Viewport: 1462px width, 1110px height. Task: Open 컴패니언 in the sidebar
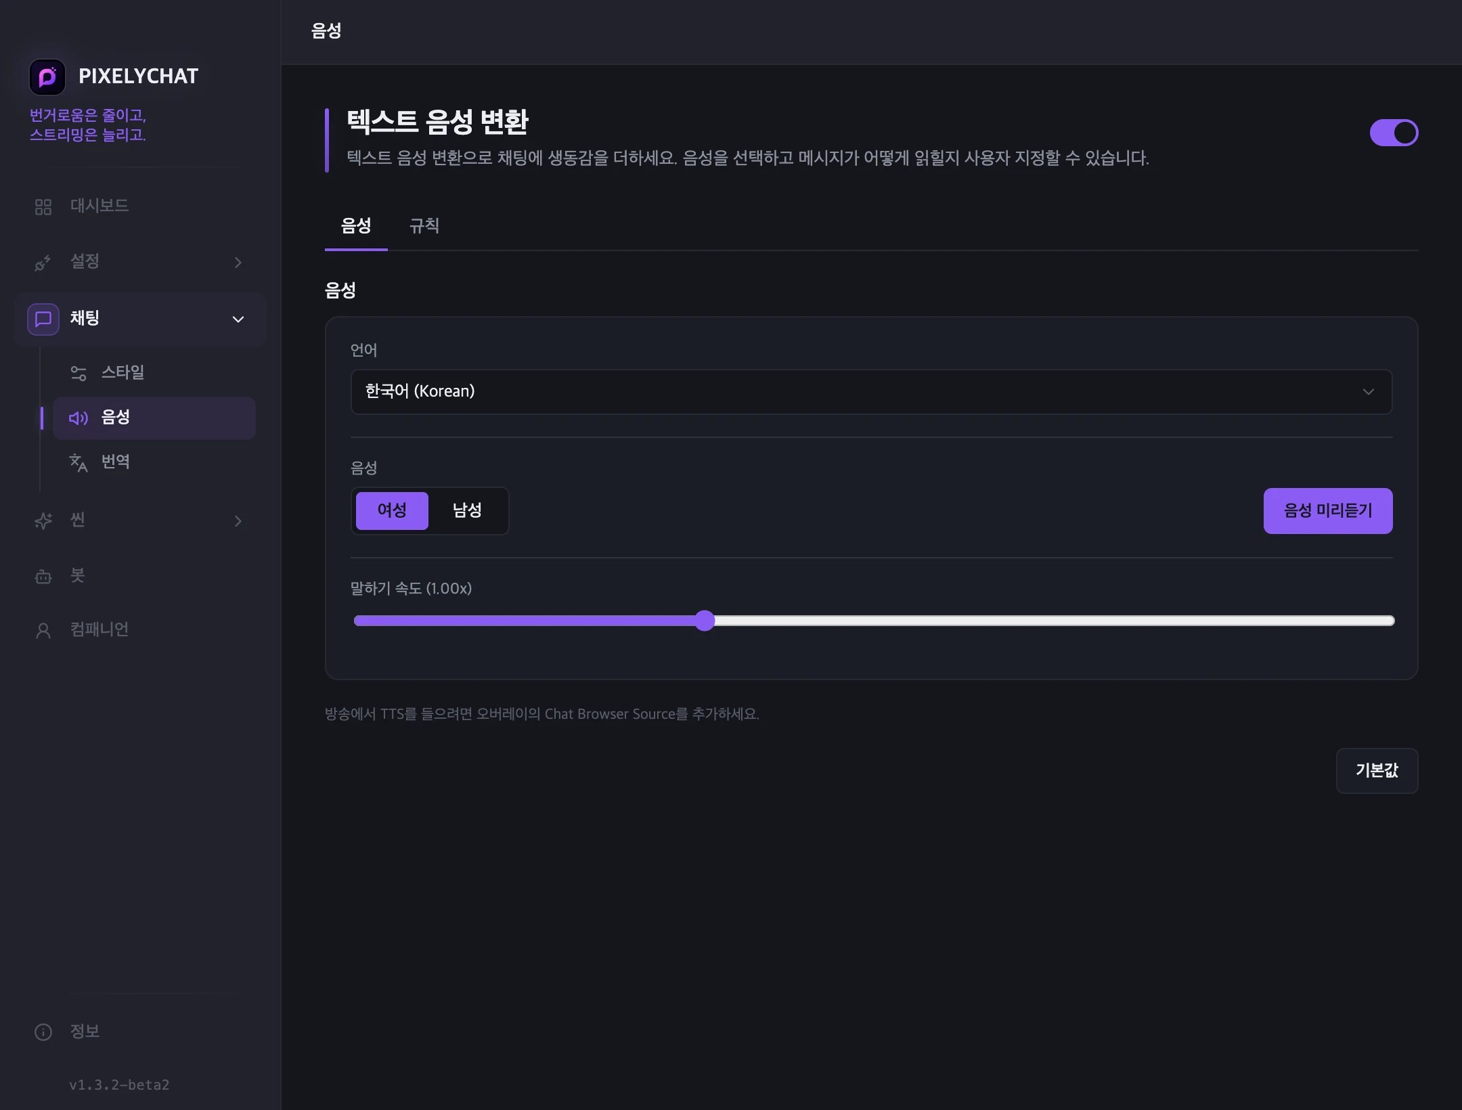pyautogui.click(x=140, y=629)
